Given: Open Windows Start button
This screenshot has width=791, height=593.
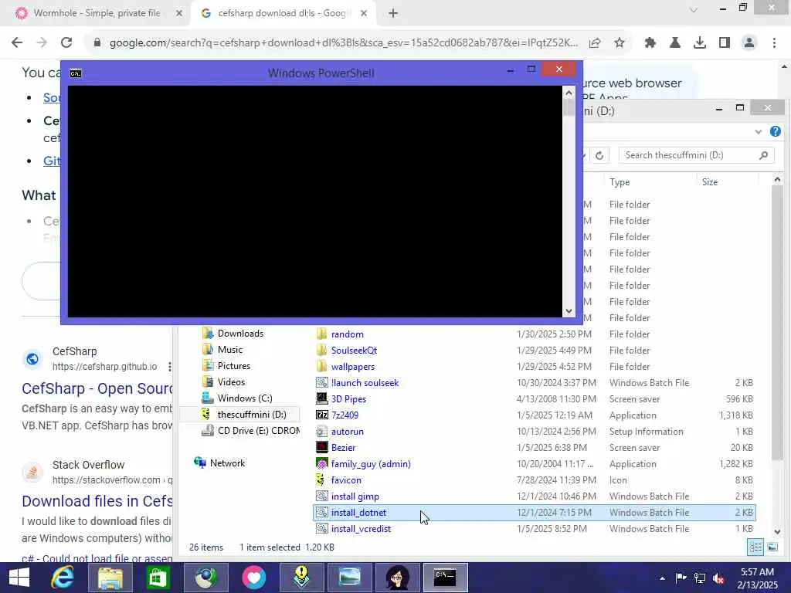Looking at the screenshot, I should (x=19, y=578).
